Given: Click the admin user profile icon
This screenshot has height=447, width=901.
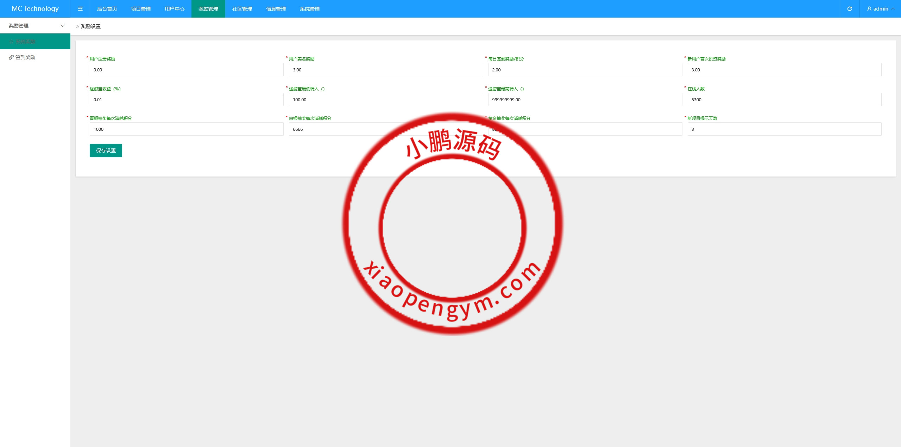Looking at the screenshot, I should pos(869,9).
